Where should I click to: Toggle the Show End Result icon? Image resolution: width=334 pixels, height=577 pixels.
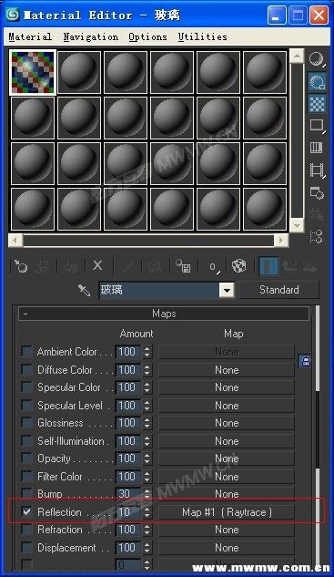pyautogui.click(x=268, y=266)
